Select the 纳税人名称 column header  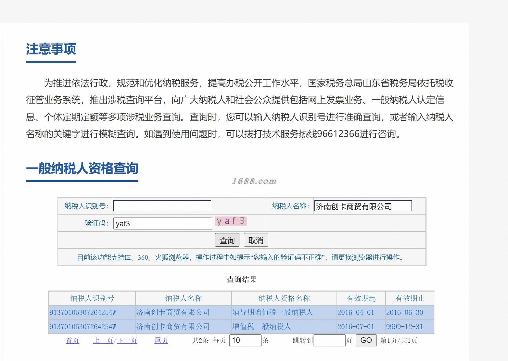184,298
